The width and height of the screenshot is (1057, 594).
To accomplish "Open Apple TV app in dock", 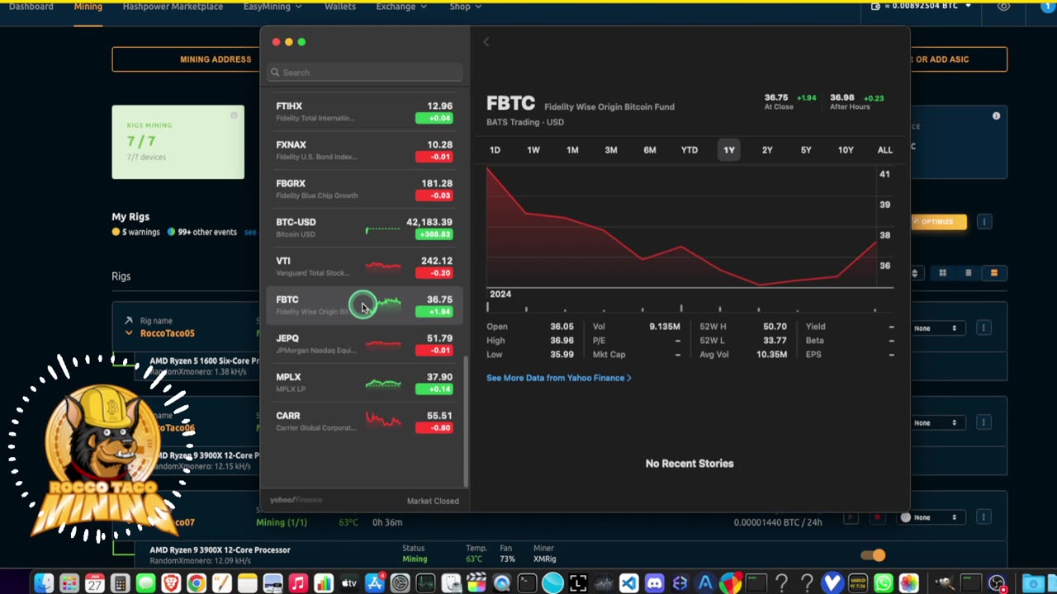I will (348, 583).
